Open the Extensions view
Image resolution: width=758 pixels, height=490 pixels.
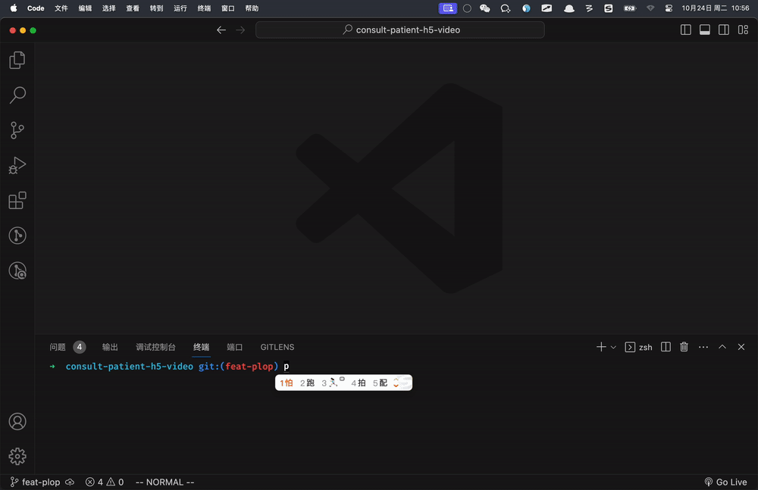click(x=17, y=201)
